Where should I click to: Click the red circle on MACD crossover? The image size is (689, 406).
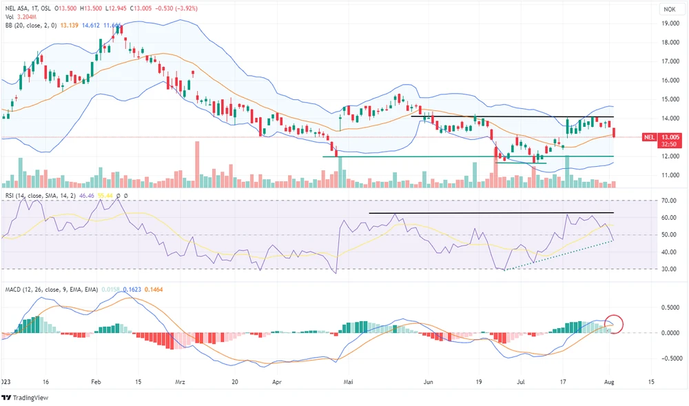coord(613,322)
